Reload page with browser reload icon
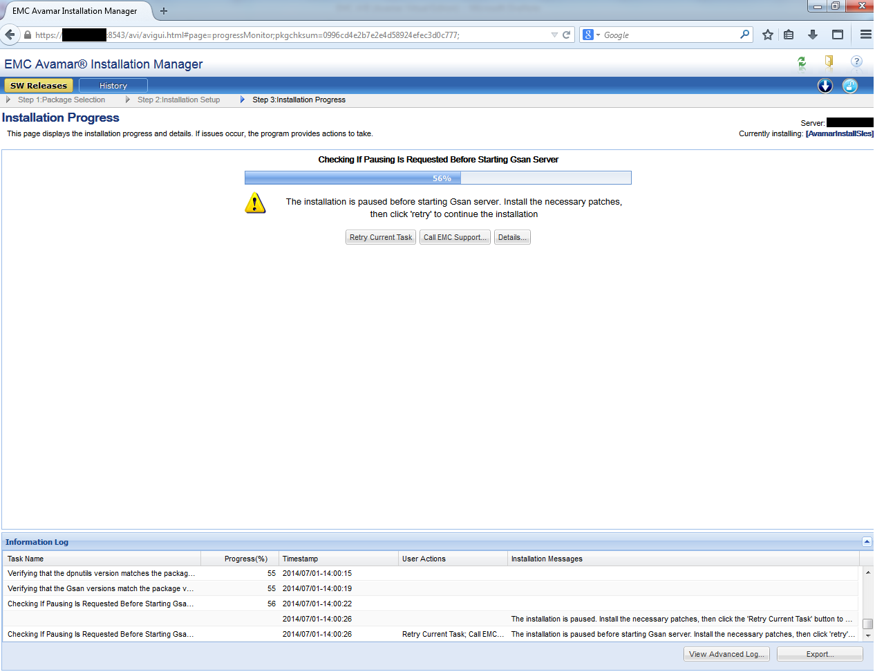875x672 pixels. [567, 35]
